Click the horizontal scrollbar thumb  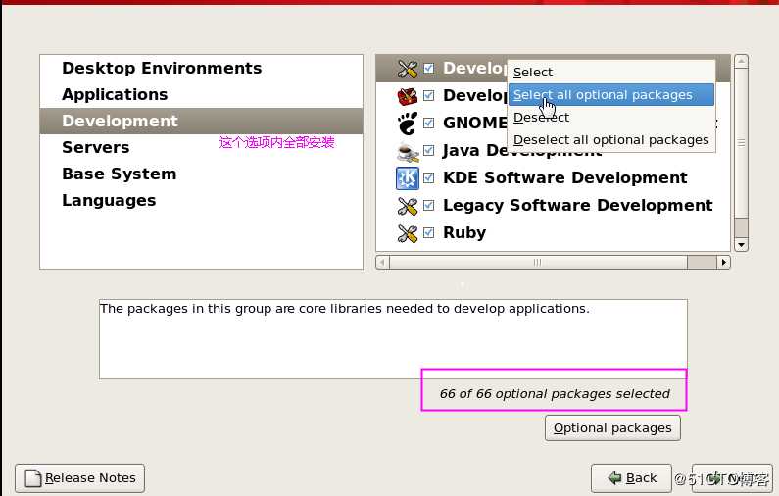pos(539,262)
